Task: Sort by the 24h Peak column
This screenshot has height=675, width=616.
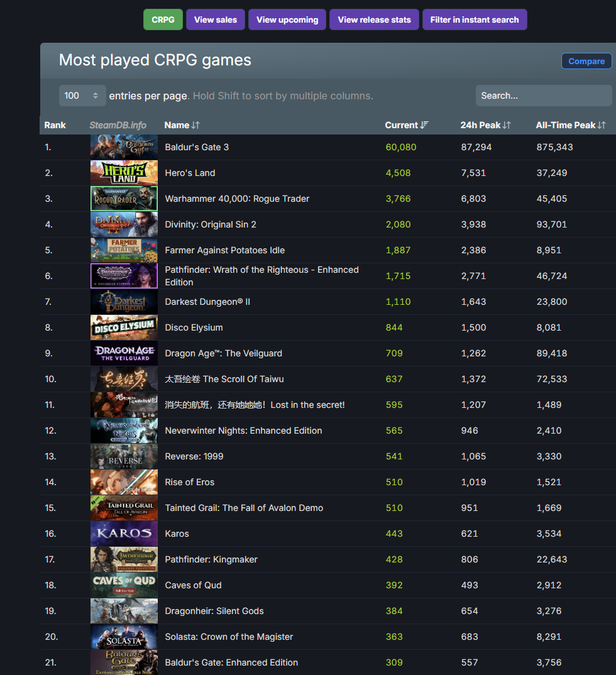Action: point(485,125)
